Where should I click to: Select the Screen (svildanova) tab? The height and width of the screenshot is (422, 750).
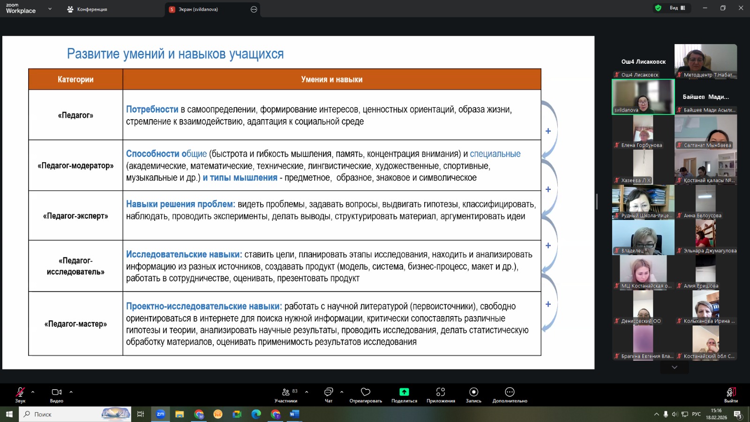(x=198, y=9)
